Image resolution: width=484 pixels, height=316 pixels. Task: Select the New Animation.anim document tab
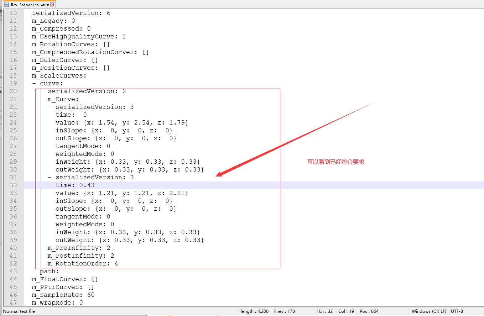(x=29, y=5)
